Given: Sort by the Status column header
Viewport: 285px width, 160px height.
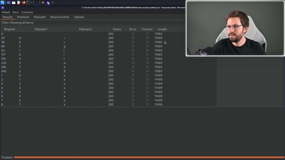Looking at the screenshot, I should [x=117, y=29].
